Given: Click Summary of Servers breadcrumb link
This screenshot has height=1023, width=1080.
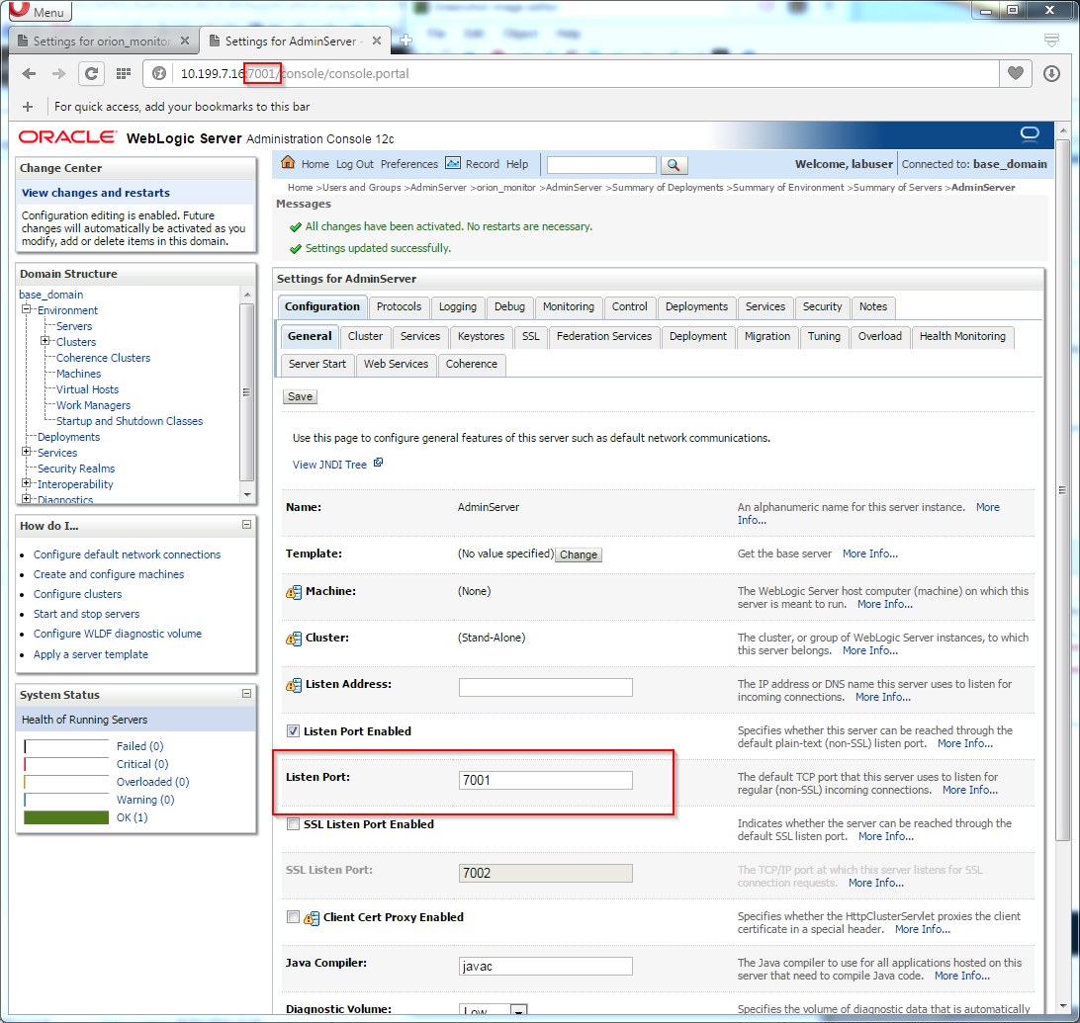Looking at the screenshot, I should coord(897,187).
